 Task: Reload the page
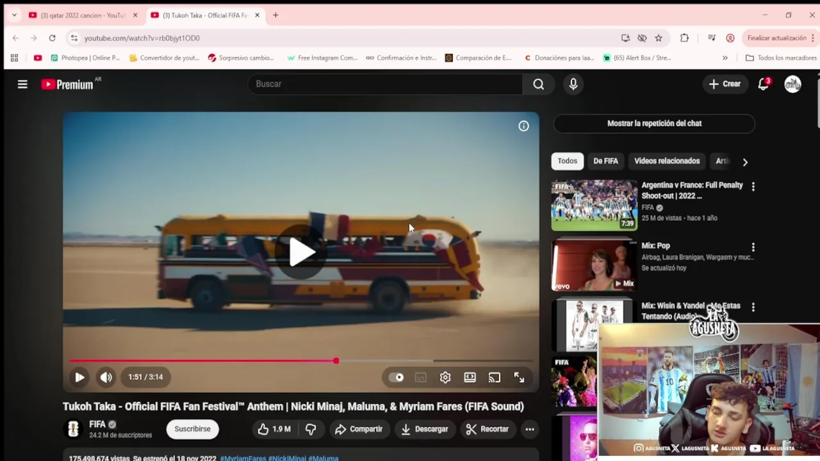(x=52, y=38)
